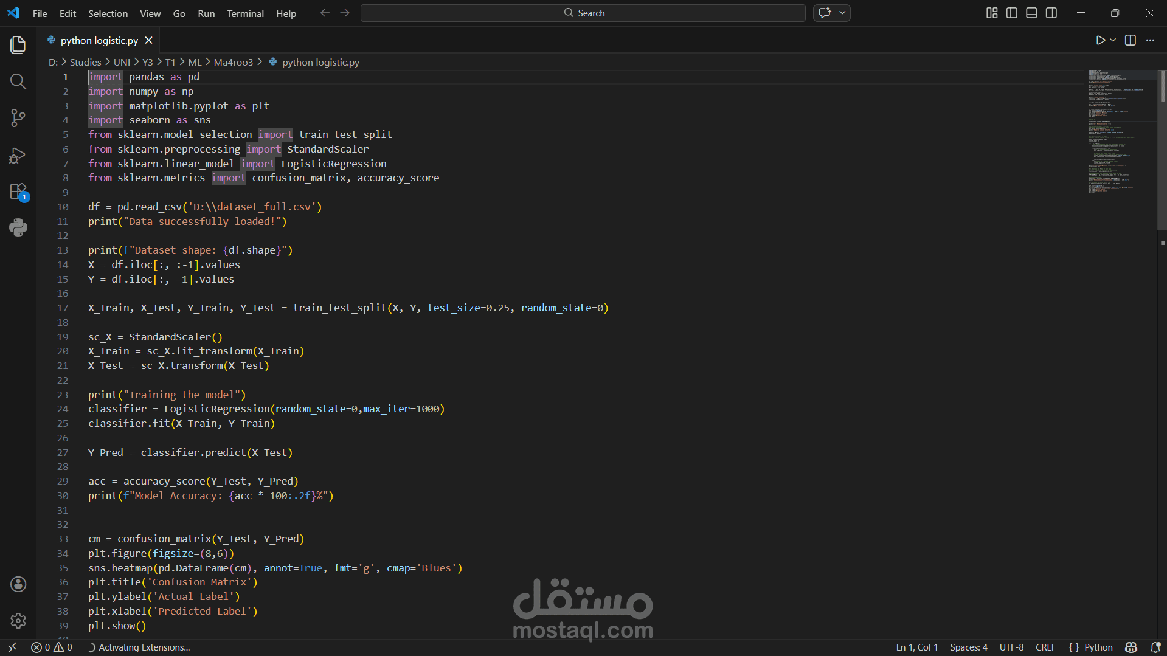This screenshot has width=1167, height=656.
Task: Split the editor to the right
Action: [x=1131, y=40]
